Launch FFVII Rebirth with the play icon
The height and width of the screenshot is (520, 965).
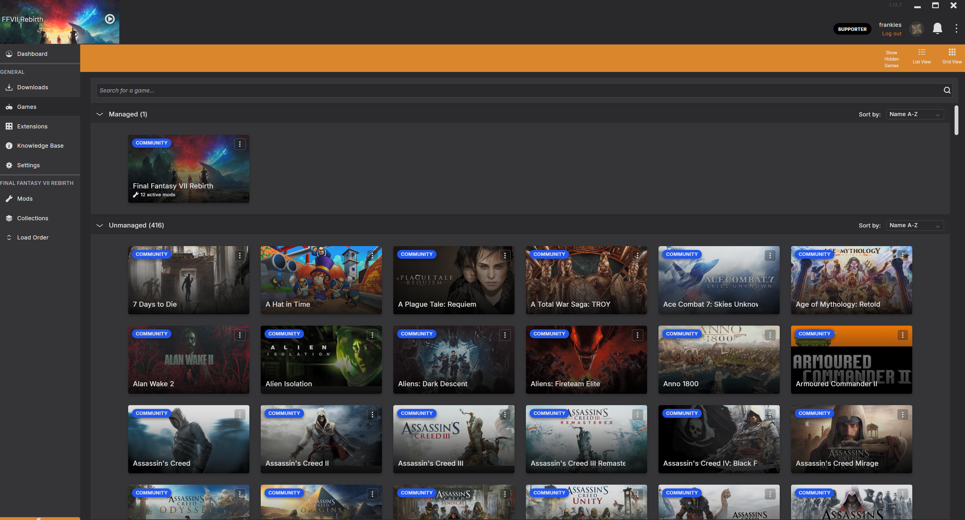pyautogui.click(x=110, y=19)
